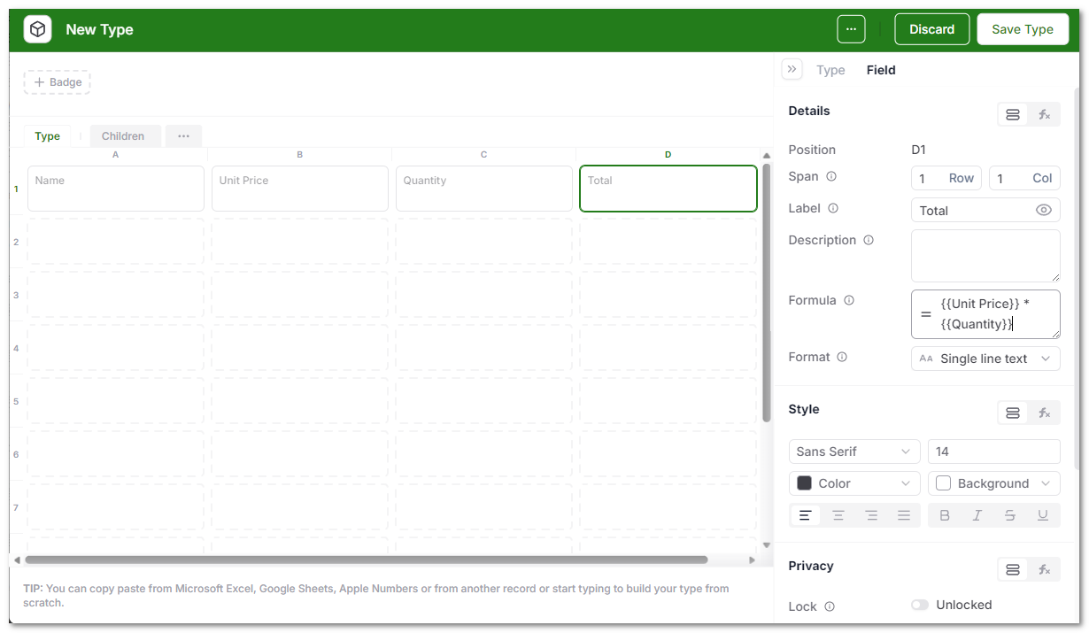This screenshot has width=1089, height=633.
Task: Click the font size field showing 14
Action: tap(993, 452)
